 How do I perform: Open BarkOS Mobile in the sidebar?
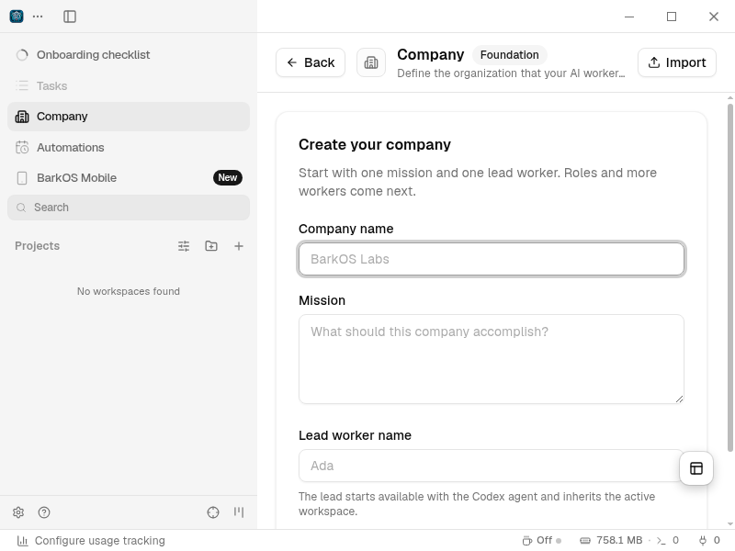pyautogui.click(x=129, y=178)
